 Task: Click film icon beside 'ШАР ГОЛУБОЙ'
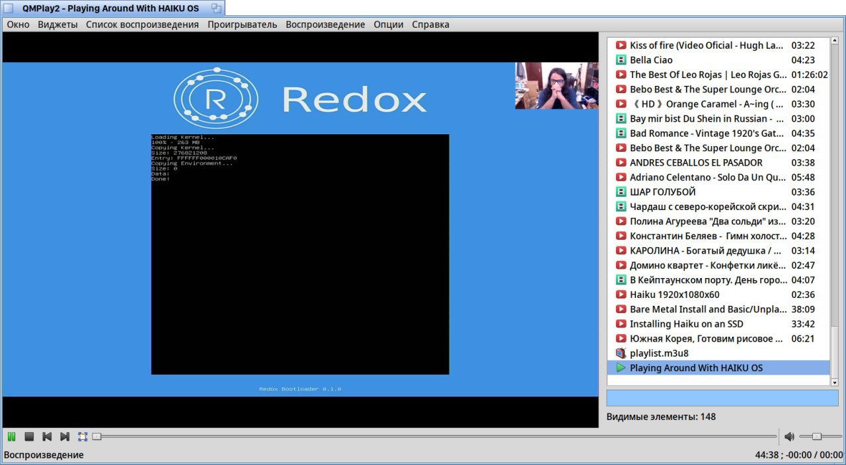pos(621,192)
